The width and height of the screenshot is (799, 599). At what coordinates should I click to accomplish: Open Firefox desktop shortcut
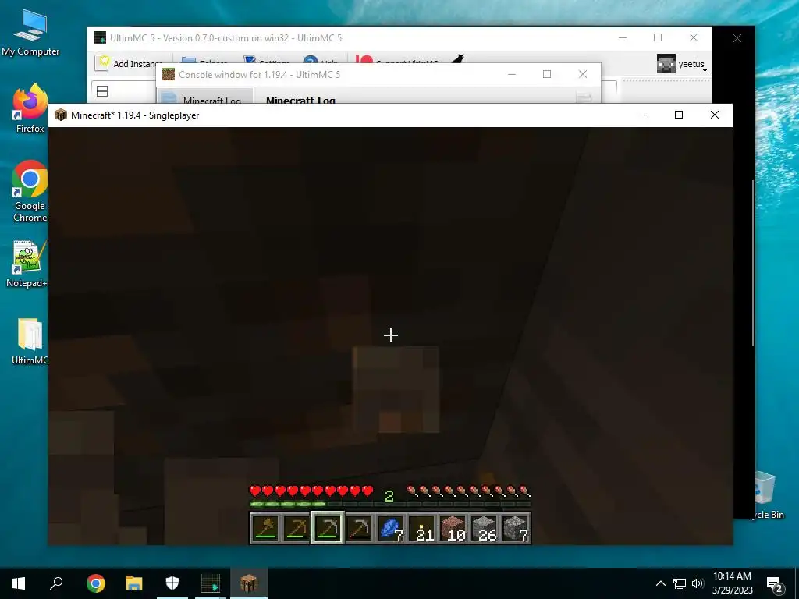[x=30, y=108]
